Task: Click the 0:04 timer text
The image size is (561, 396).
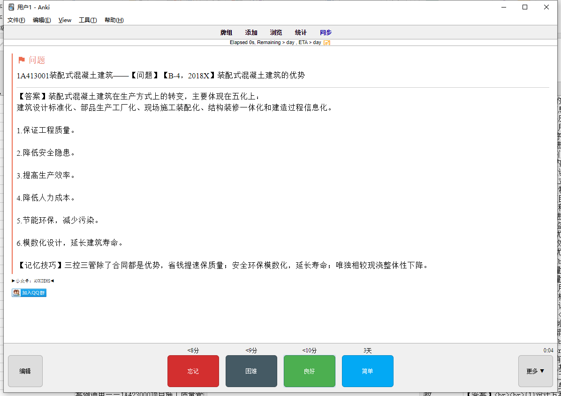Action: [548, 350]
